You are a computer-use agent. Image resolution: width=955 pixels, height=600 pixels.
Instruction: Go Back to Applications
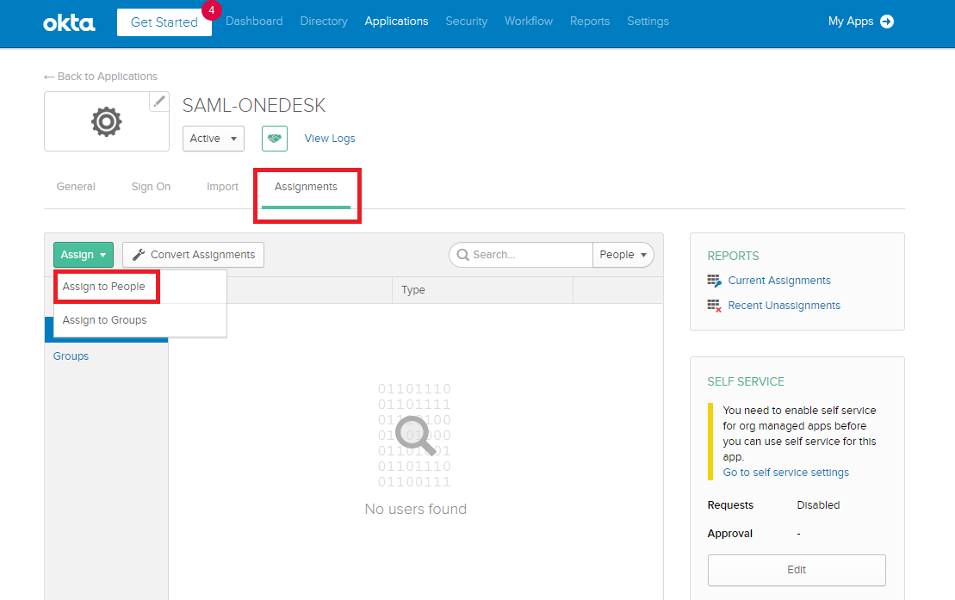[x=107, y=77]
